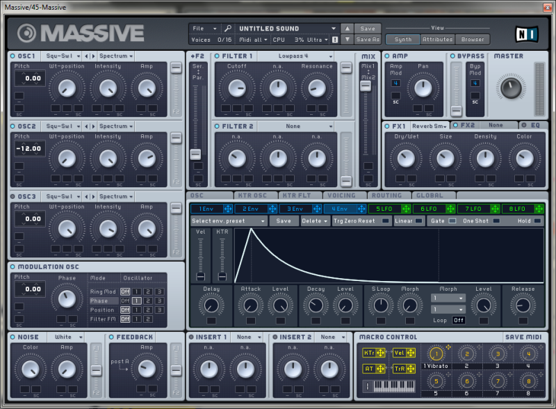Open Noise White type dropdown

click(66, 337)
